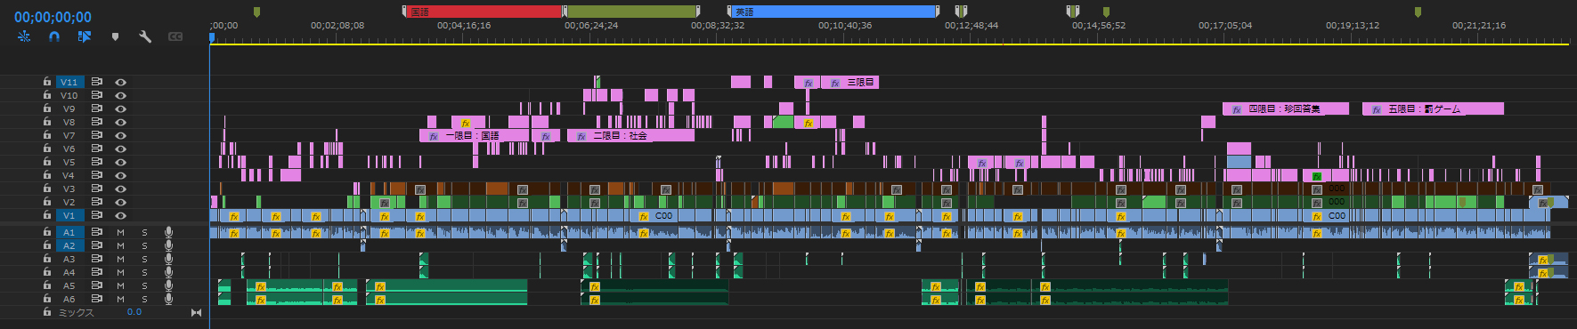Set the Mix track volume 0.0 value
This screenshot has height=329, width=1577.
pos(134,312)
